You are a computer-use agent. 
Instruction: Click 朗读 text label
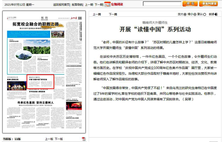(x=212, y=14)
